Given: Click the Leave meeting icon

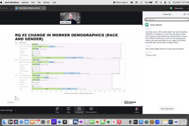Looking at the screenshot, I should [137, 109].
